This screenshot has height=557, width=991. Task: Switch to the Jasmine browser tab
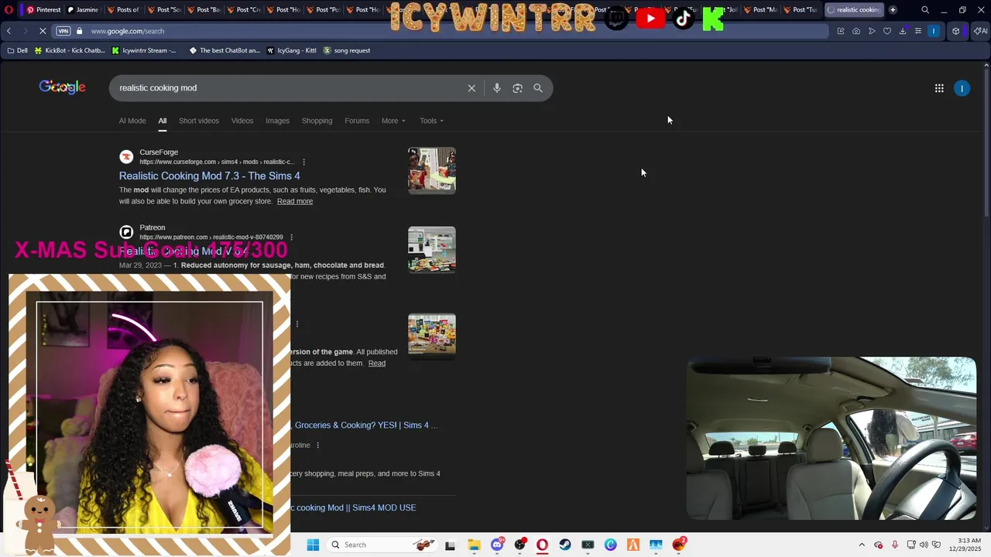83,10
